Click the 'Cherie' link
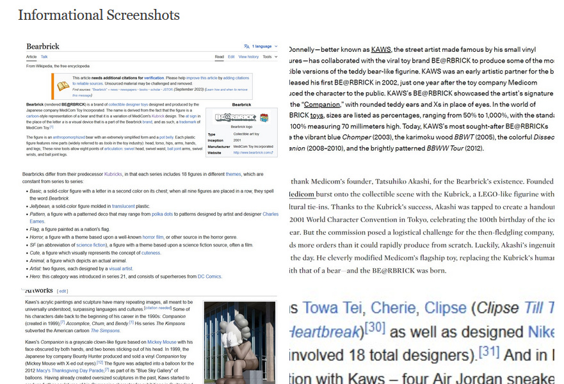The image size is (564, 384). pyautogui.click(x=393, y=308)
